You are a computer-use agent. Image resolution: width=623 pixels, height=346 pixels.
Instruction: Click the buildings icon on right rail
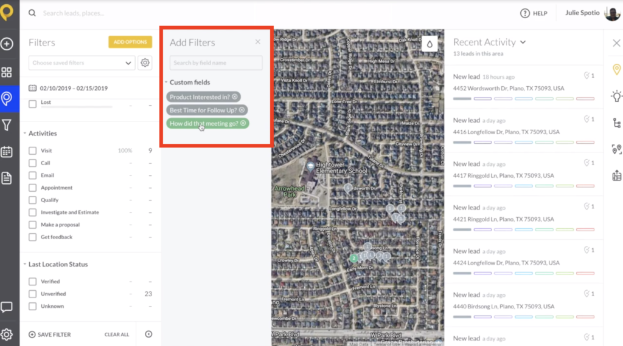click(x=616, y=175)
